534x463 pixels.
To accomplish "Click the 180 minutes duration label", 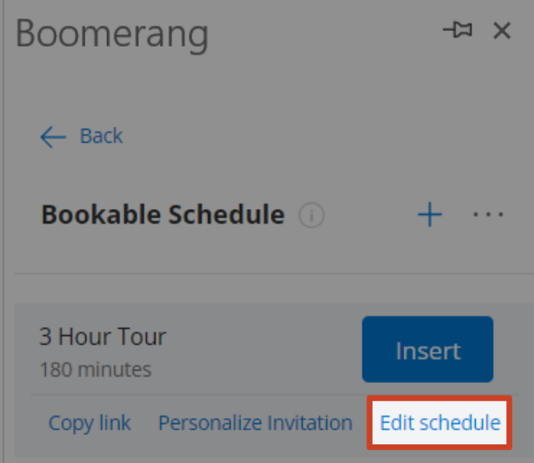I will (x=95, y=370).
